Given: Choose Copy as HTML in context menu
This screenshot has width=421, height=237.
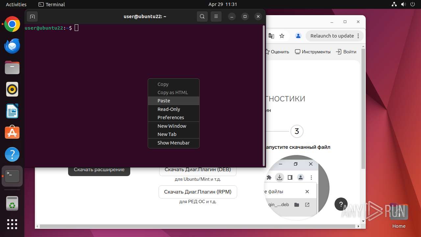Looking at the screenshot, I should pos(174,92).
